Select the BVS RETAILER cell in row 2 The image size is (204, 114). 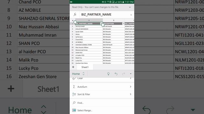pos(113,26)
